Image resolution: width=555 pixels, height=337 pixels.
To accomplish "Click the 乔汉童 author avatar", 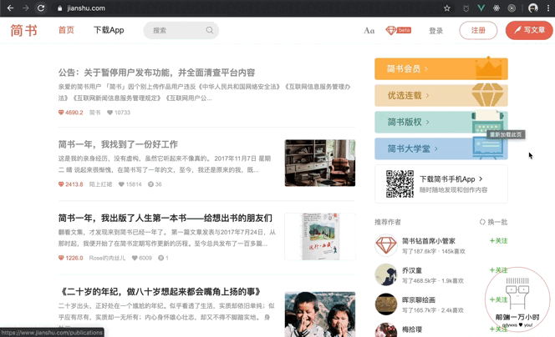I will (x=386, y=274).
